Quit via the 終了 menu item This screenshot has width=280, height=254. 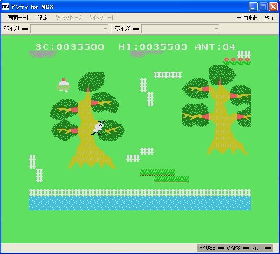(x=270, y=17)
